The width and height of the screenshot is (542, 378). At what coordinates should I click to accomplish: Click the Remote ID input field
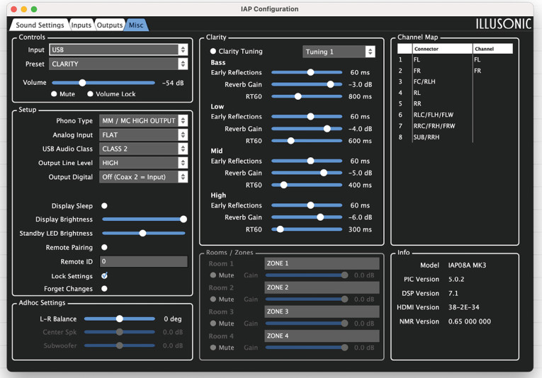point(143,262)
